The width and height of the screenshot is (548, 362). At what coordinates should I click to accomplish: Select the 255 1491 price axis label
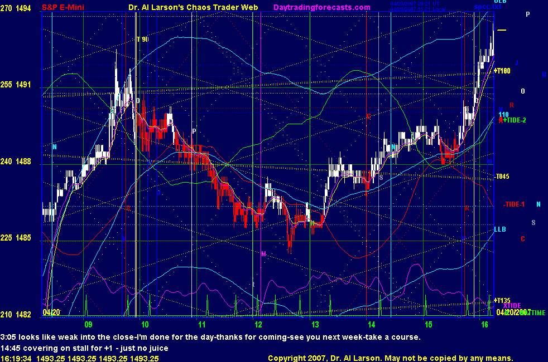[16, 85]
